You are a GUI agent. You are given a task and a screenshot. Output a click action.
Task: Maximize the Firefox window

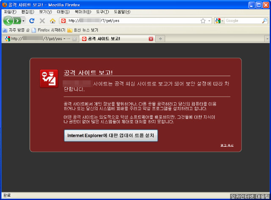click(x=259, y=5)
